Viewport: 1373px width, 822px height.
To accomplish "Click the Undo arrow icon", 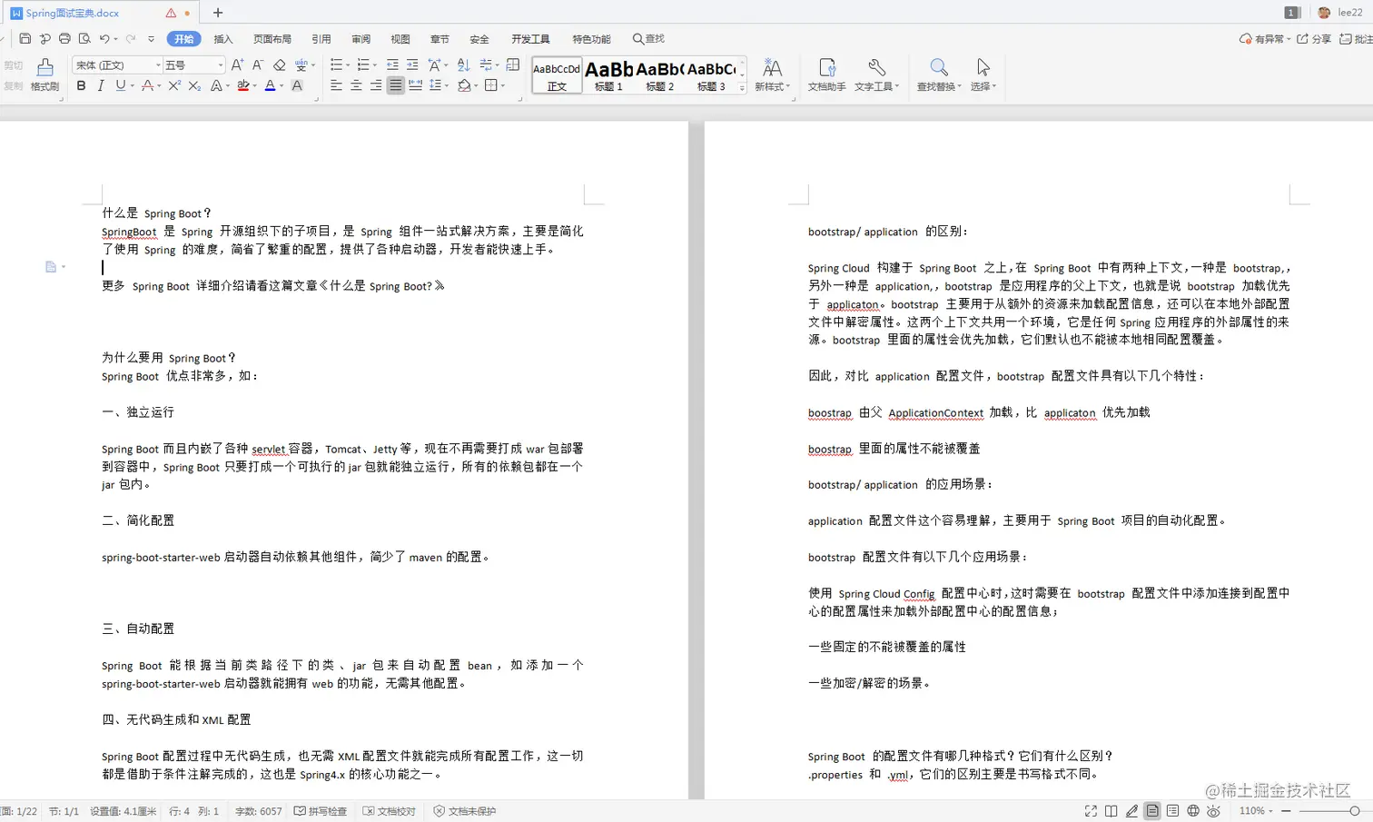I will 104,39.
